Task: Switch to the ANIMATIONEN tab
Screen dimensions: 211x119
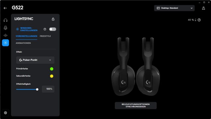Action: pyautogui.click(x=23, y=43)
